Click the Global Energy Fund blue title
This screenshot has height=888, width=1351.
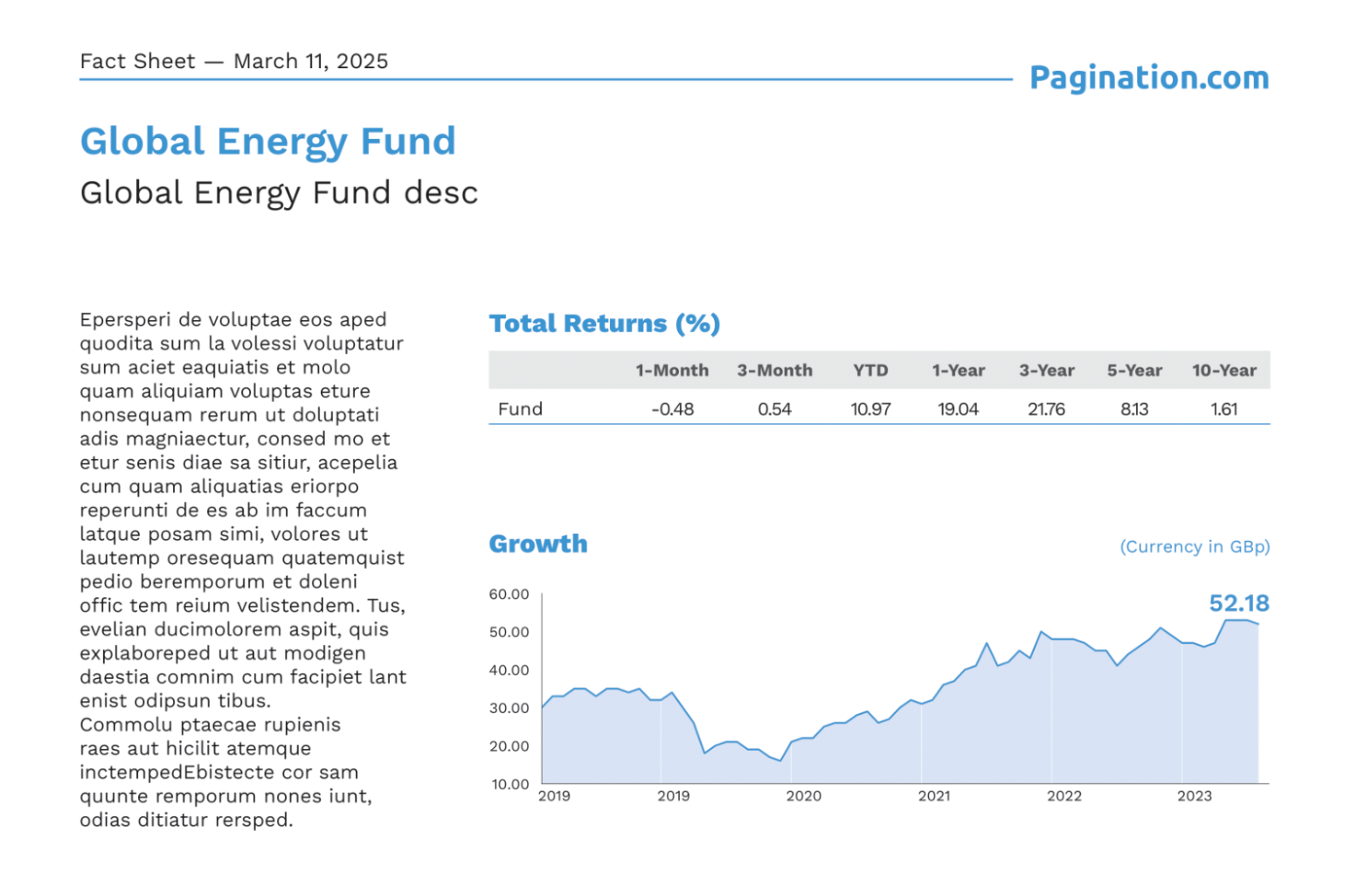[x=267, y=142]
